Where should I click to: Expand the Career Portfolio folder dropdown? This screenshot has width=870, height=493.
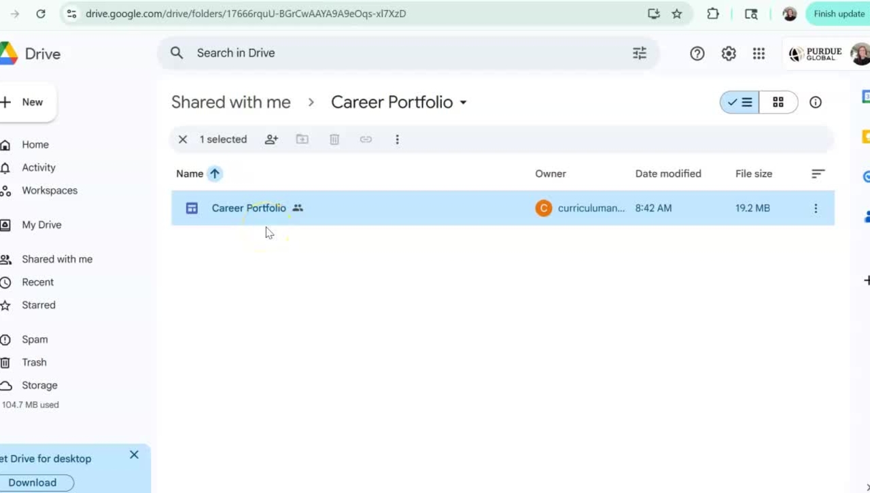[464, 102]
